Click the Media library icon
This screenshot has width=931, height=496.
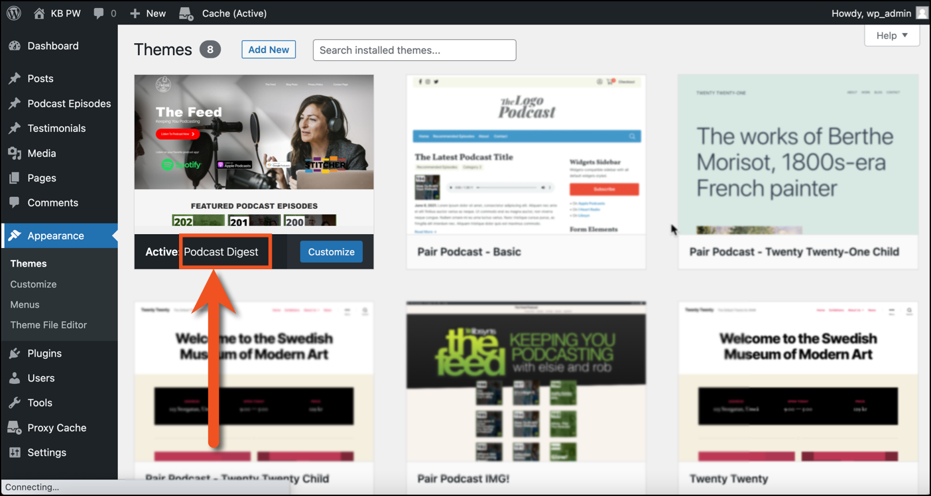15,153
